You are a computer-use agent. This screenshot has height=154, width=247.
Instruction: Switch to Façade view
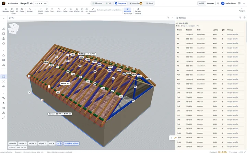(x=33, y=143)
